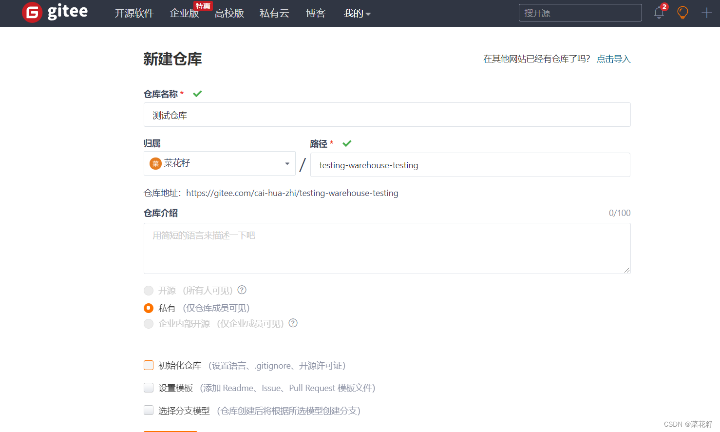Image resolution: width=720 pixels, height=432 pixels.
Task: Click the 在其他网站已经有仓库了吗 text
Action: 537,59
